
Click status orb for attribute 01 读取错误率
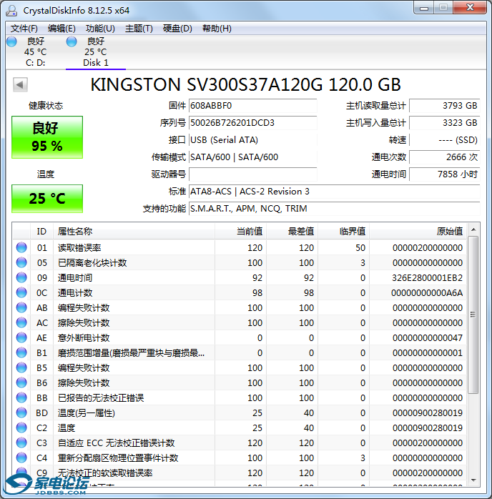click(x=21, y=247)
